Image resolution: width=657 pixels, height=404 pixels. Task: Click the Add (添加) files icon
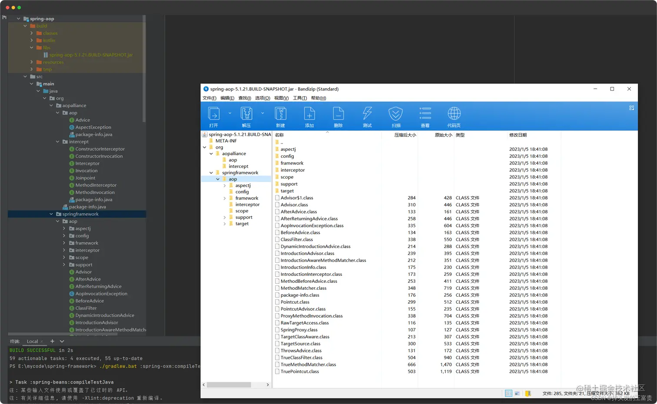tap(309, 113)
